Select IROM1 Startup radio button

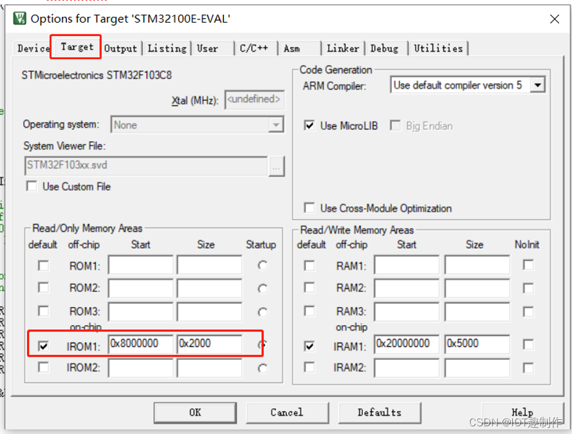tap(263, 344)
